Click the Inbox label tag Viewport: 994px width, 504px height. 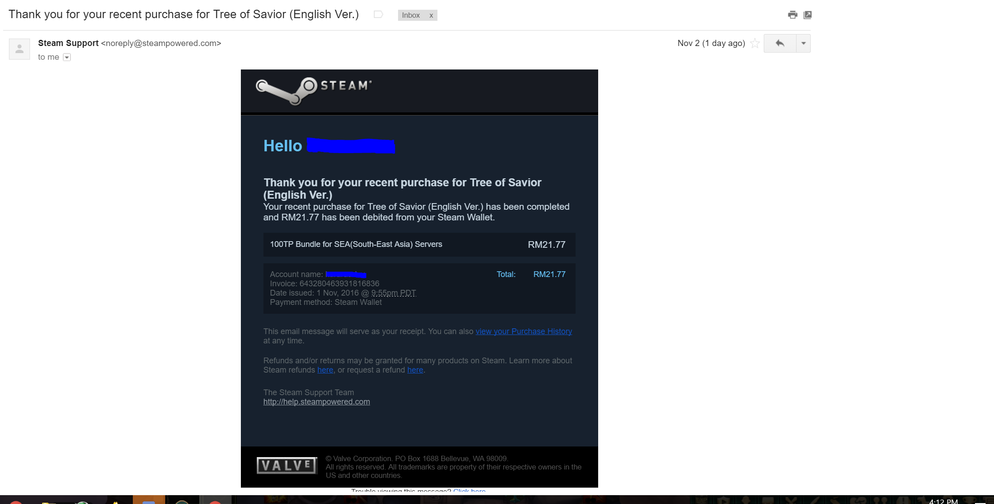(411, 15)
